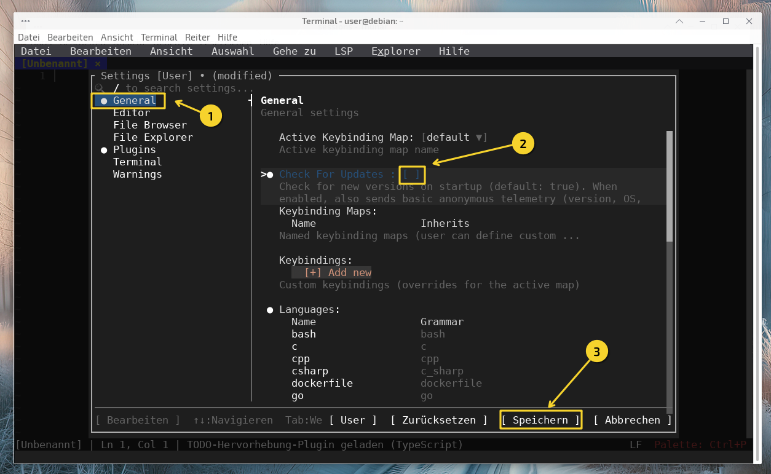Open the File Explorer settings category
The width and height of the screenshot is (771, 474).
pos(152,137)
